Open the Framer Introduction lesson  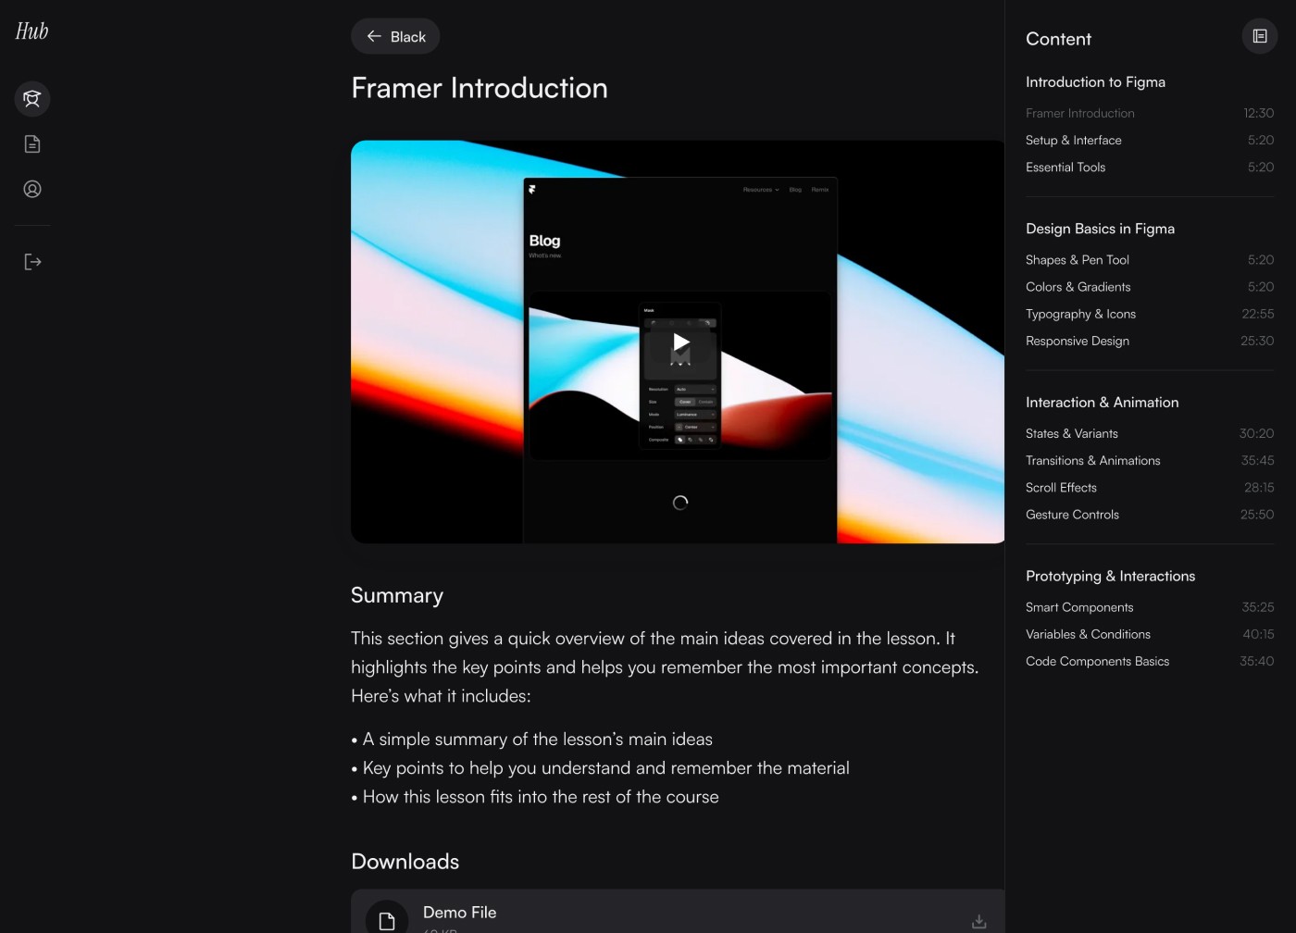click(1150, 113)
